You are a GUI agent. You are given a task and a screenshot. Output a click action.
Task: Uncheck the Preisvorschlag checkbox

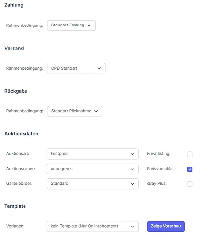190,169
